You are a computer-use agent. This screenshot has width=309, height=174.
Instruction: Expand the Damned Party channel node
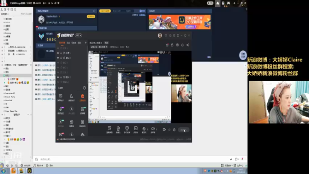(4, 97)
